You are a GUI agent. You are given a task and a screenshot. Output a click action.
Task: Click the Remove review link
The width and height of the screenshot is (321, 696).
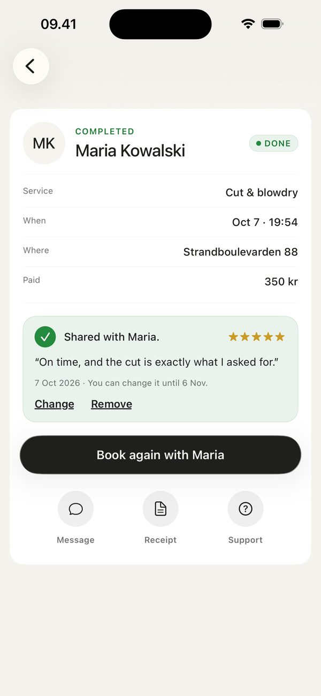(x=111, y=404)
